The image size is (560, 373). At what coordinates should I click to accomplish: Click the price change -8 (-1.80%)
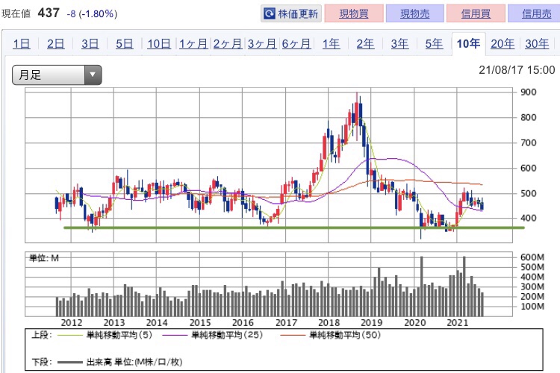[92, 14]
